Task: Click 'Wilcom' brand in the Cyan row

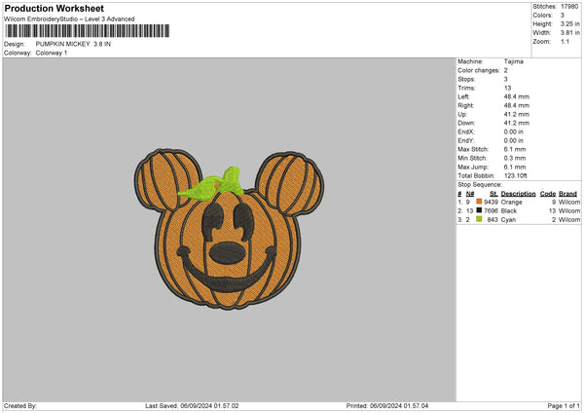Action: [x=569, y=220]
